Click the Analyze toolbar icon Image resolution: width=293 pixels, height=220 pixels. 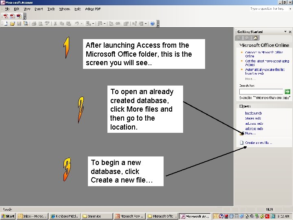click(x=100, y=24)
